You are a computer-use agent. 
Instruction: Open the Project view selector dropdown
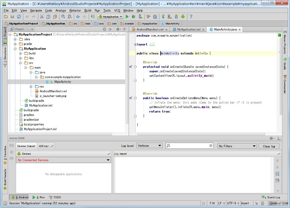22,29
